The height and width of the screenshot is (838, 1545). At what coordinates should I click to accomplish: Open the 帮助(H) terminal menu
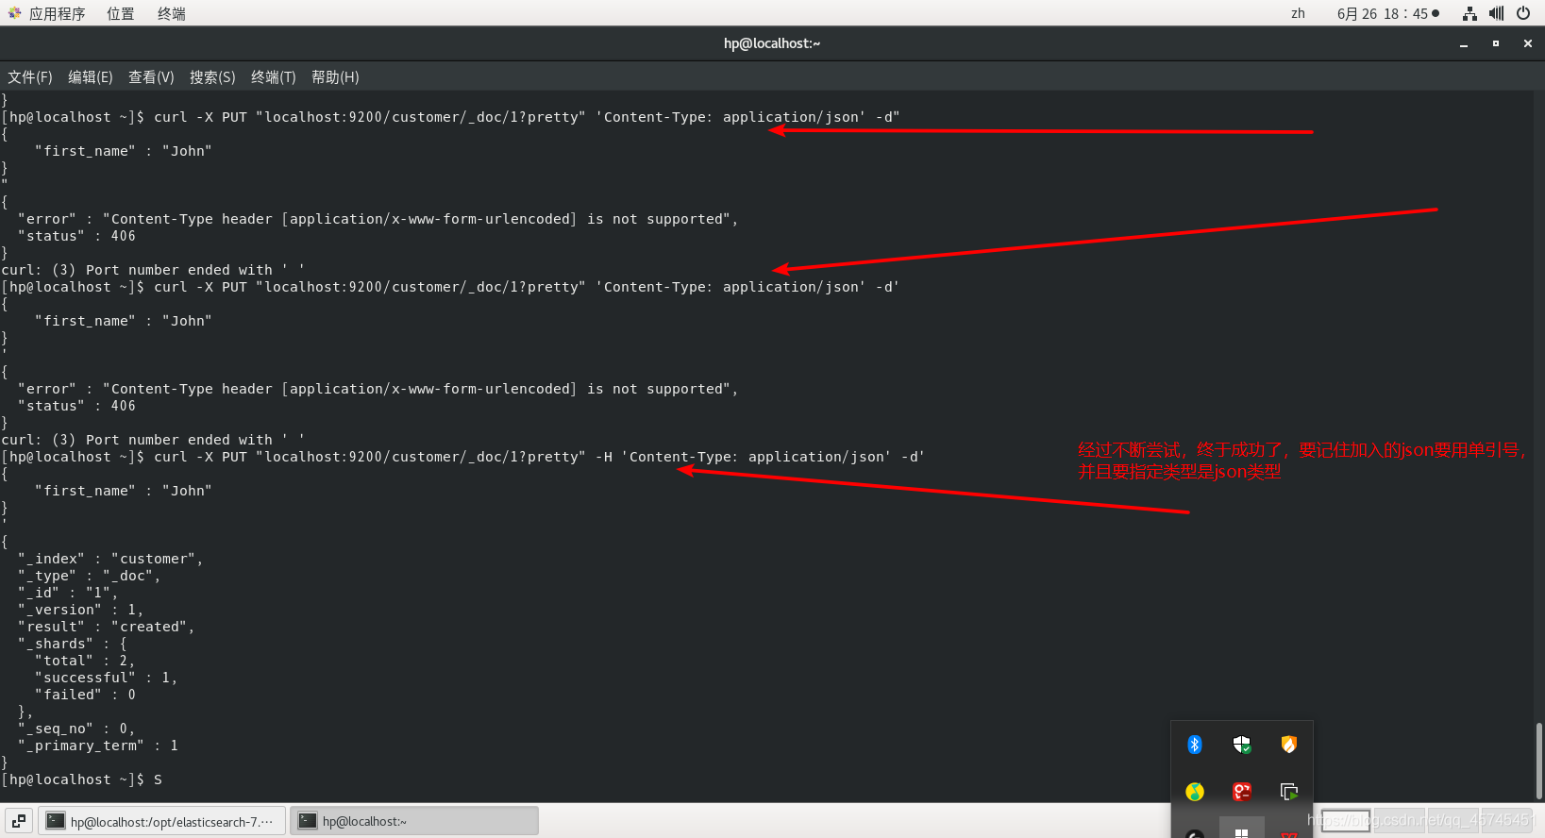(335, 77)
